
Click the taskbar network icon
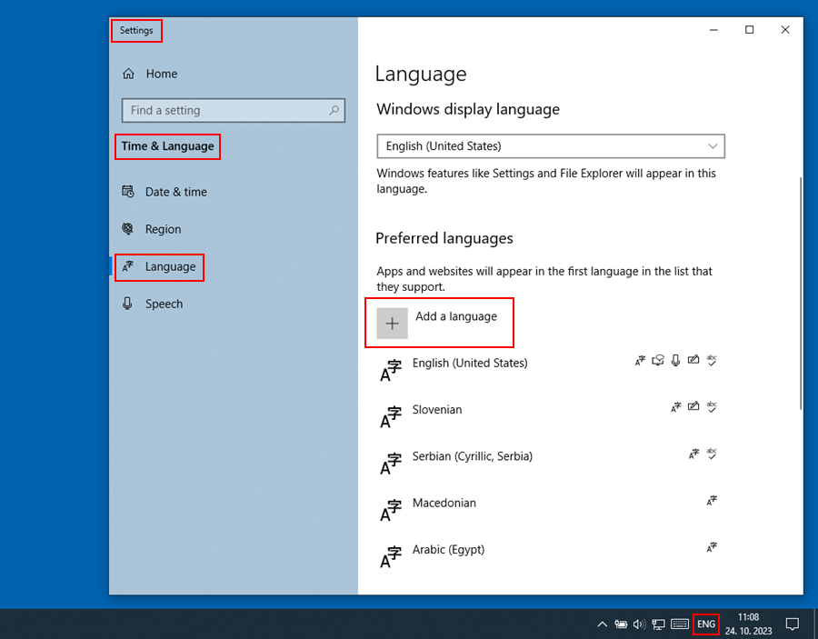click(658, 624)
